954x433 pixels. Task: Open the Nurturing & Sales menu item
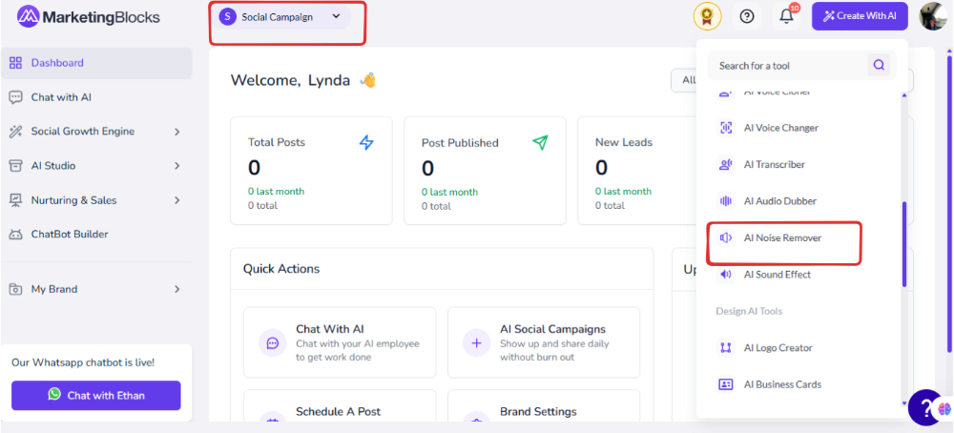pyautogui.click(x=96, y=200)
